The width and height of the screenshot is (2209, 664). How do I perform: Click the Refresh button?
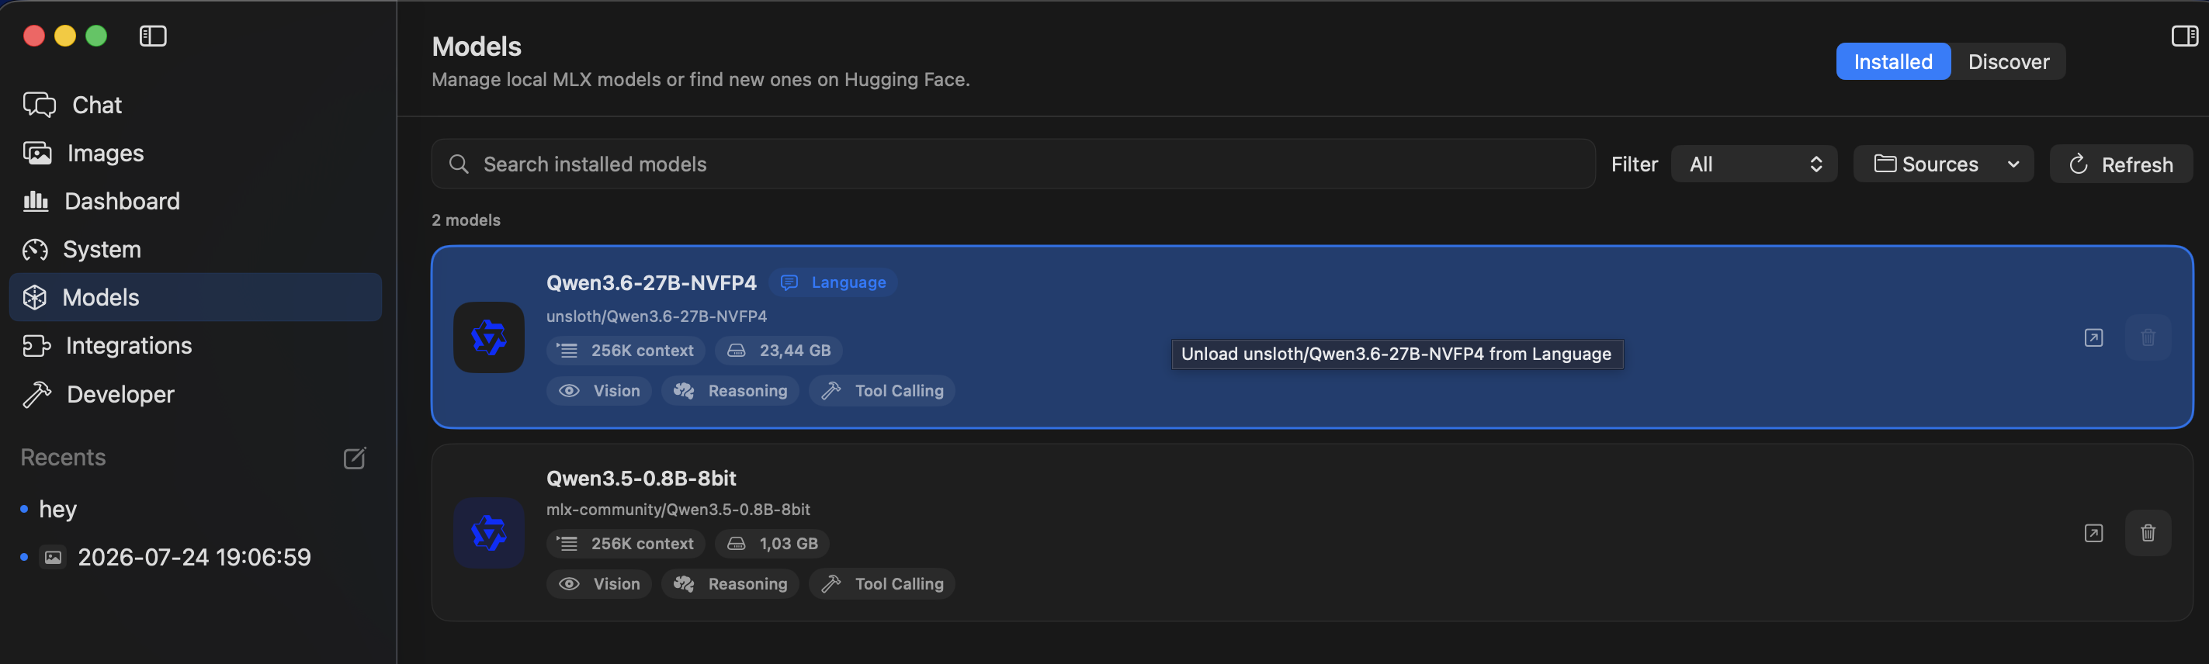pos(2121,164)
